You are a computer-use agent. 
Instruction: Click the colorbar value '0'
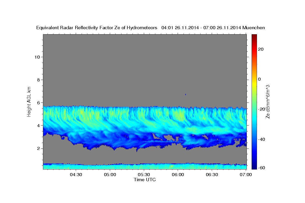tap(260, 79)
